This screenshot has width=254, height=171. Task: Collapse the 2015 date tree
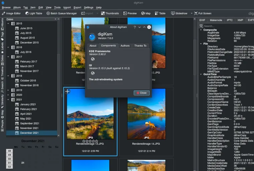8,24
